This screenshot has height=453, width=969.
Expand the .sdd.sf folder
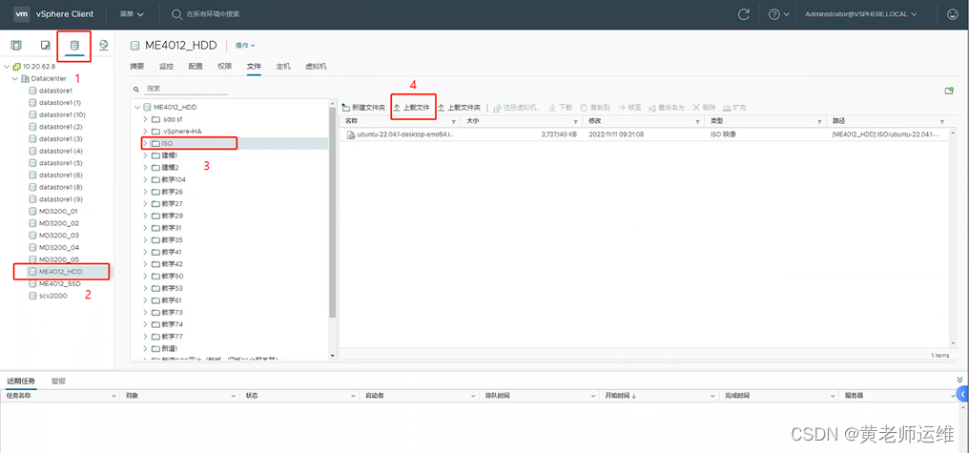(x=145, y=119)
